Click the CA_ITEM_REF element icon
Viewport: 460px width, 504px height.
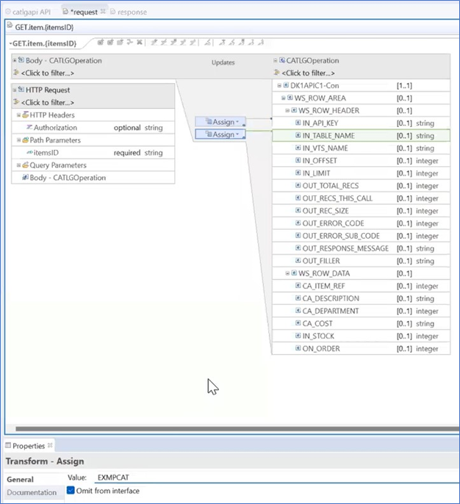tap(298, 286)
